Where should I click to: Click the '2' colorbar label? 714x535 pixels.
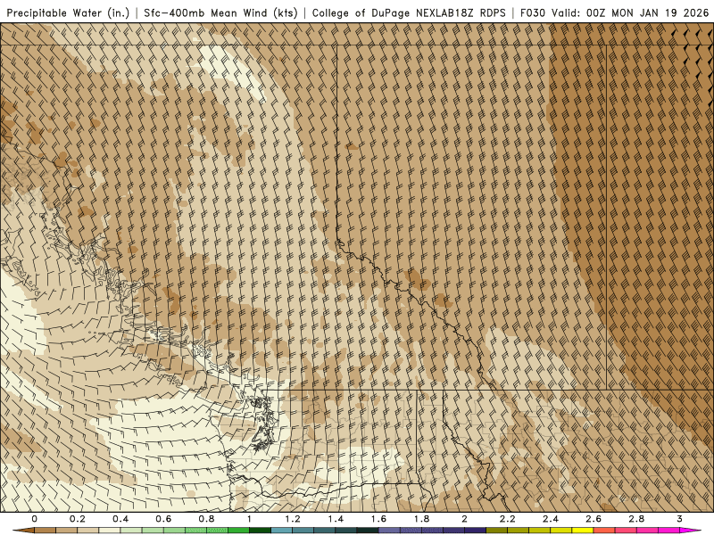coord(464,519)
